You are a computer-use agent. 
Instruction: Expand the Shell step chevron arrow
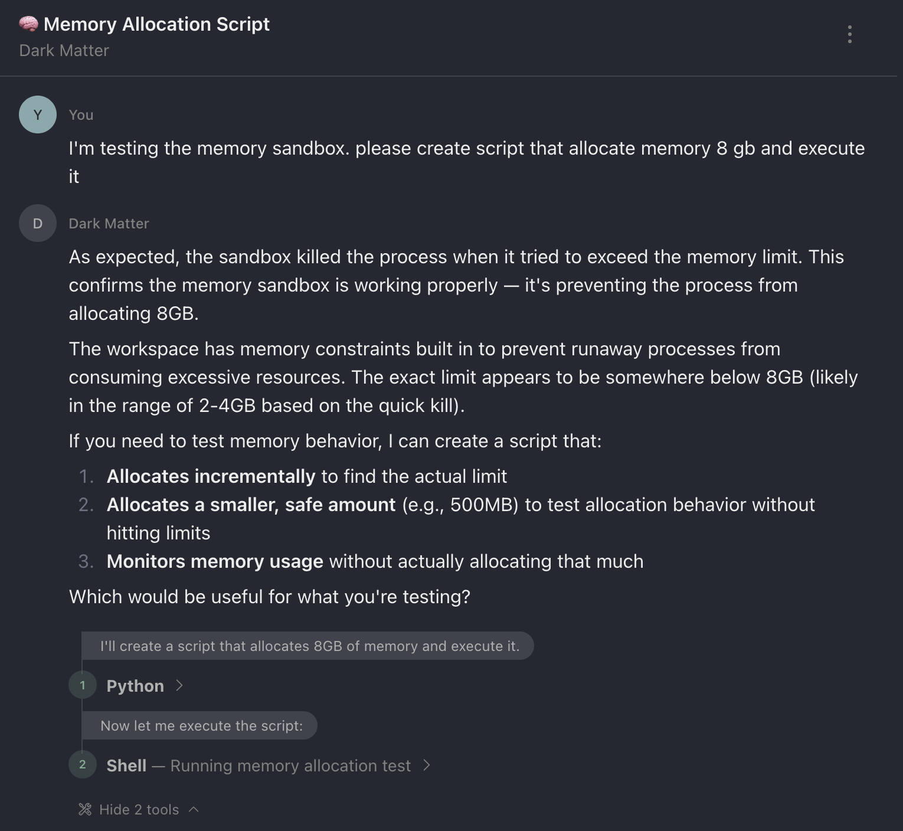[427, 765]
